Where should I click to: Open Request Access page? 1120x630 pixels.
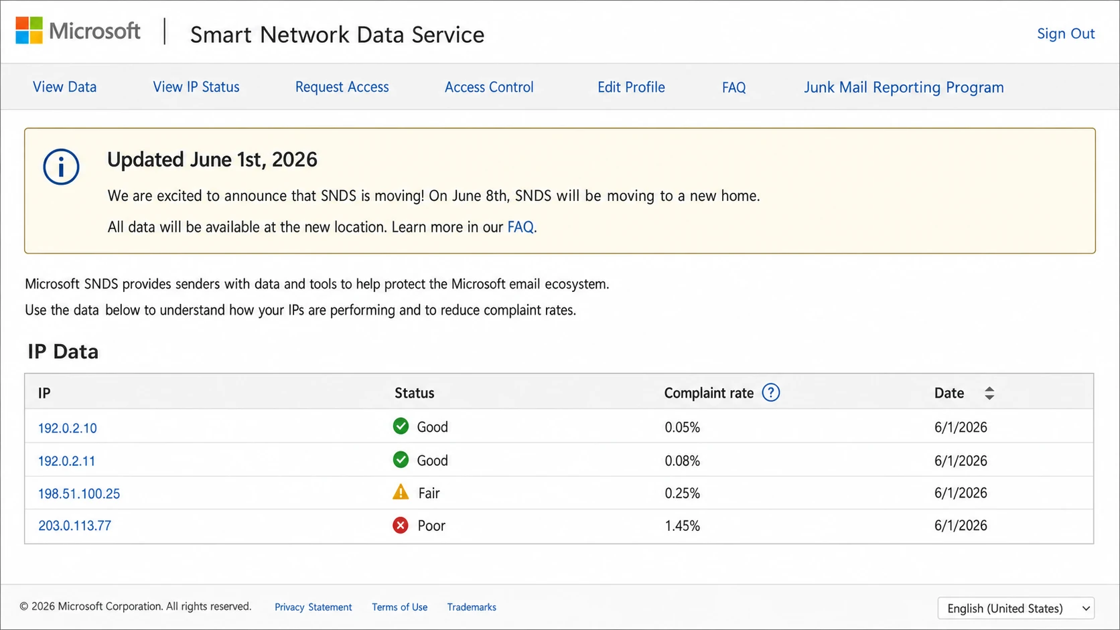click(342, 87)
